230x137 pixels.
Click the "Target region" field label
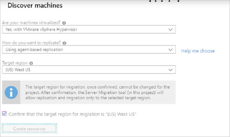coord(15,63)
